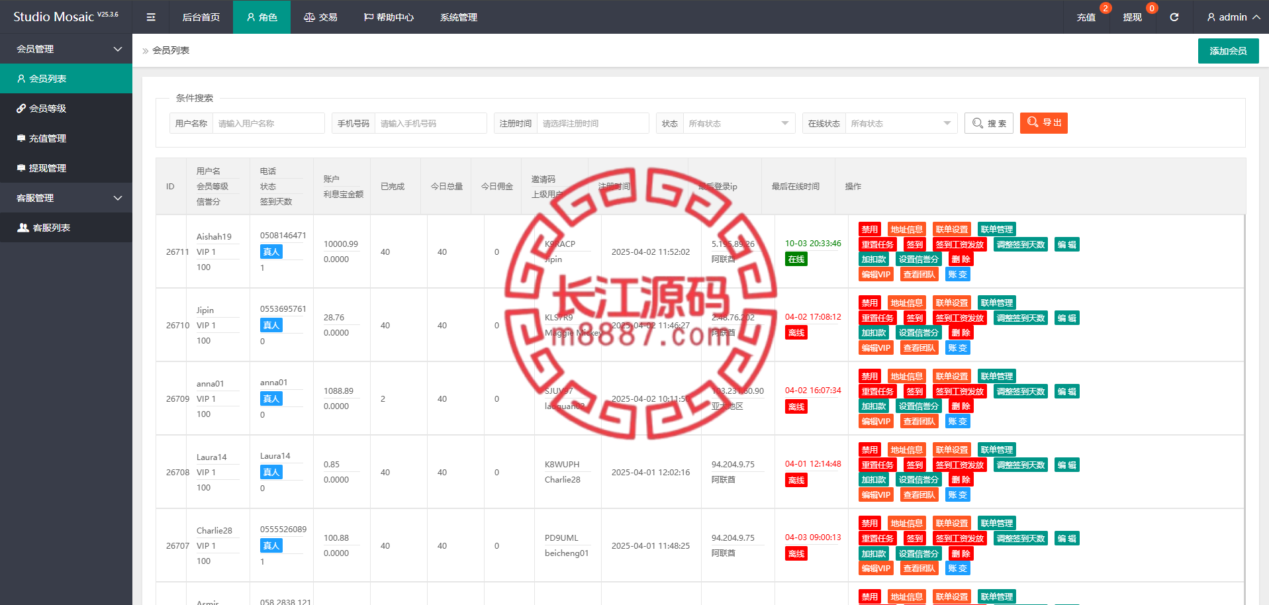Click balance 10000.99

[x=341, y=244]
